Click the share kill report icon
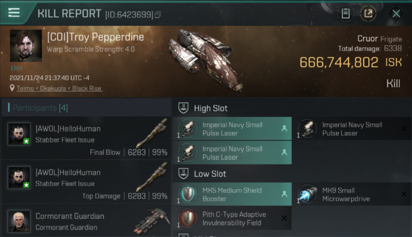This screenshot has height=237, width=412. click(x=368, y=14)
